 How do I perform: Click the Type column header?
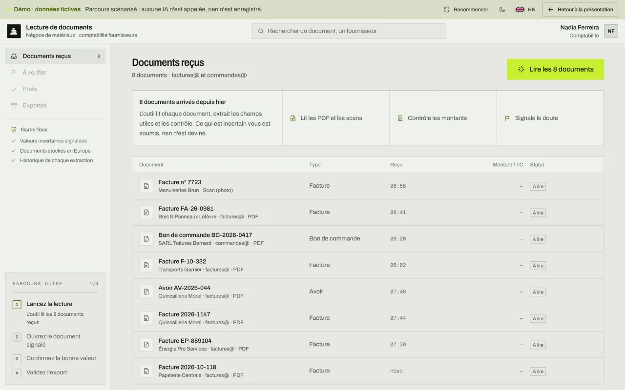click(315, 165)
